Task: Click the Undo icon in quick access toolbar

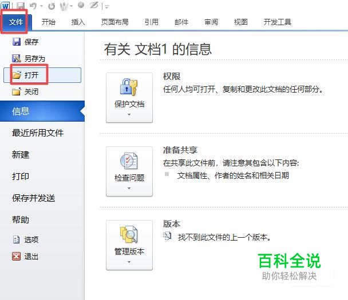Action: (33, 6)
